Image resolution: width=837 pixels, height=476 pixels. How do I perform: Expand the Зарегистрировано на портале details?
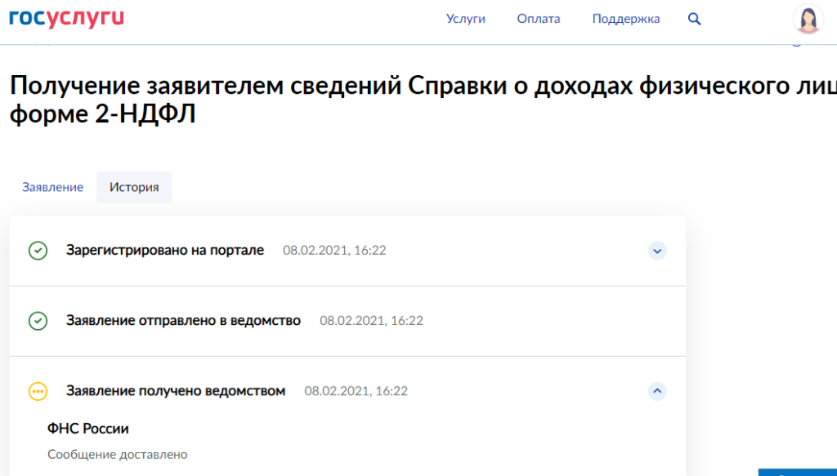click(657, 251)
